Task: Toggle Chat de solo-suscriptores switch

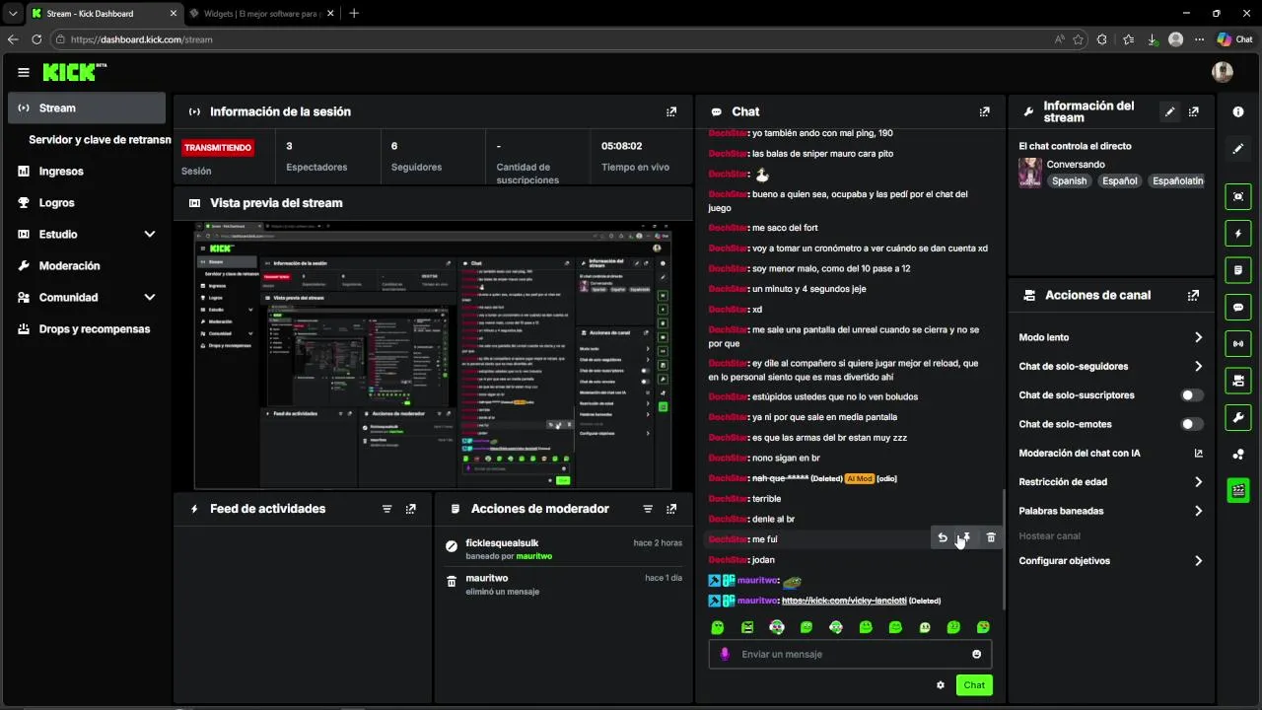Action: [1192, 395]
